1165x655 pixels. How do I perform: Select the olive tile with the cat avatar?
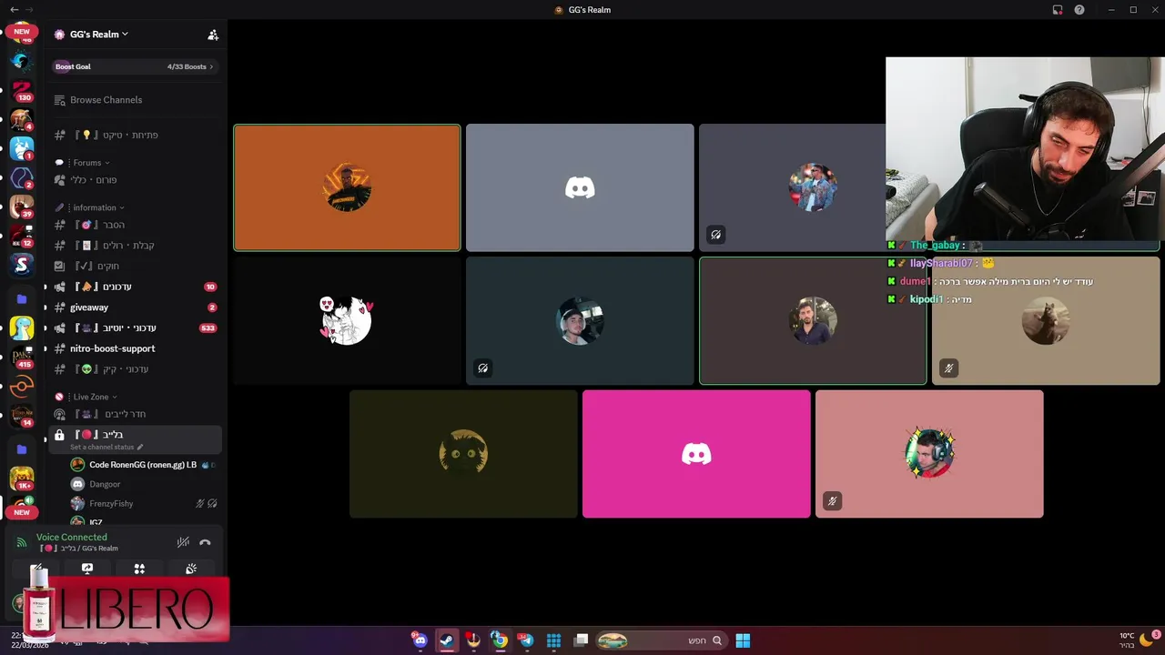point(463,454)
